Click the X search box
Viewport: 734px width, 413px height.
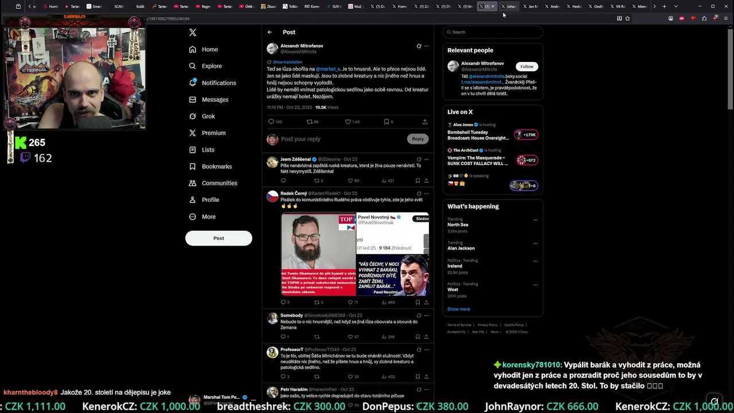coord(493,32)
